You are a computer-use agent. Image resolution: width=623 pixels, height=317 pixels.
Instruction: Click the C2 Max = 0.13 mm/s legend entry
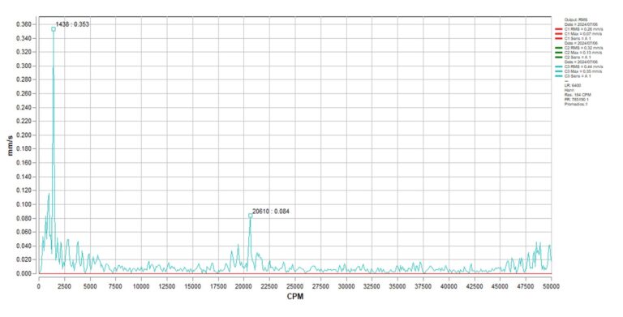click(x=583, y=53)
